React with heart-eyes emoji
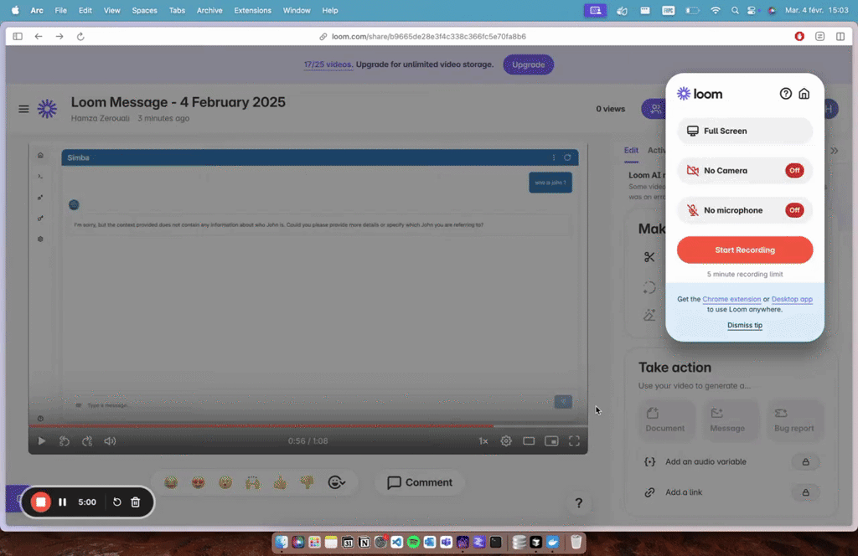The image size is (858, 556). [198, 482]
